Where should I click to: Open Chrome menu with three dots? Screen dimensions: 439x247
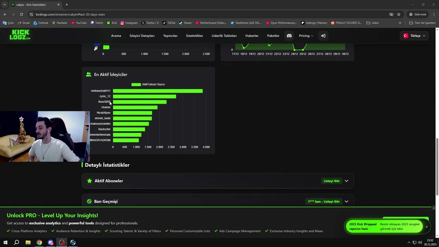point(434,14)
